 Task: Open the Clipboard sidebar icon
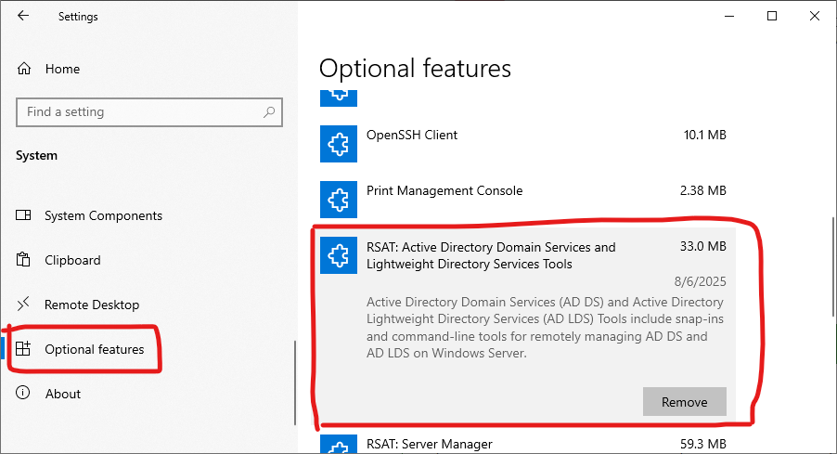[23, 260]
